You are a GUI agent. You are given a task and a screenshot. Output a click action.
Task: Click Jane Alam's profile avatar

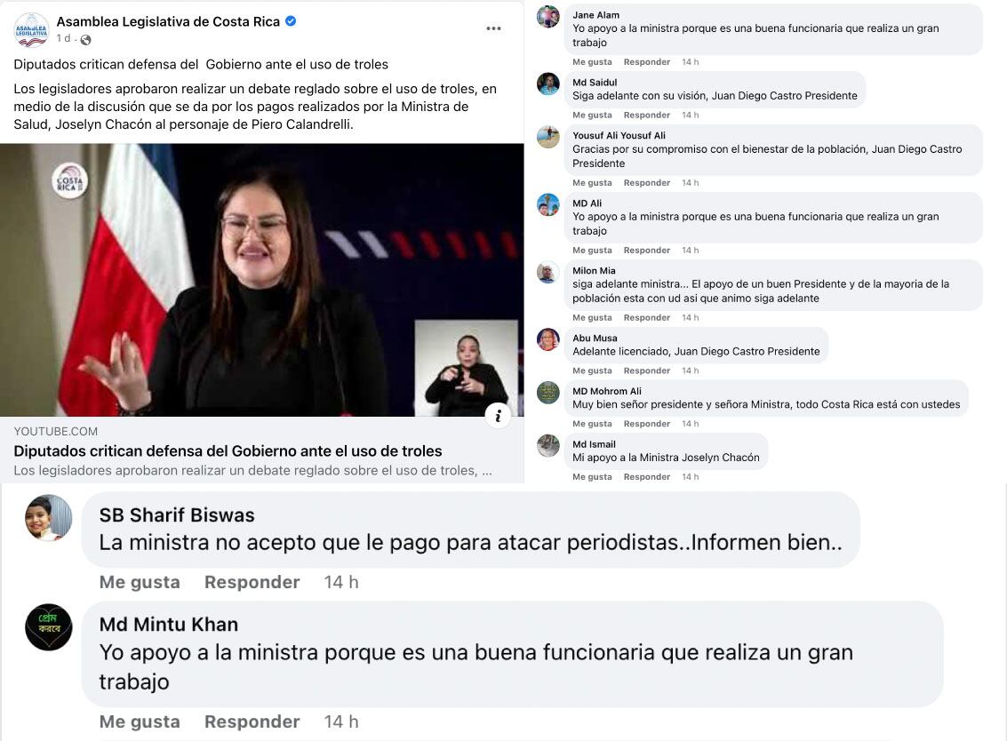tap(547, 17)
